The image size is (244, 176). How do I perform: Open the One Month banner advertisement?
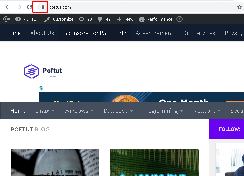coord(141,97)
